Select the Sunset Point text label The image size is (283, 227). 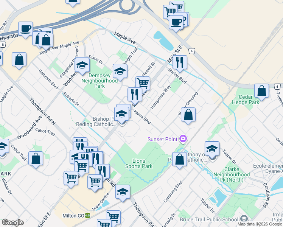pos(162,139)
